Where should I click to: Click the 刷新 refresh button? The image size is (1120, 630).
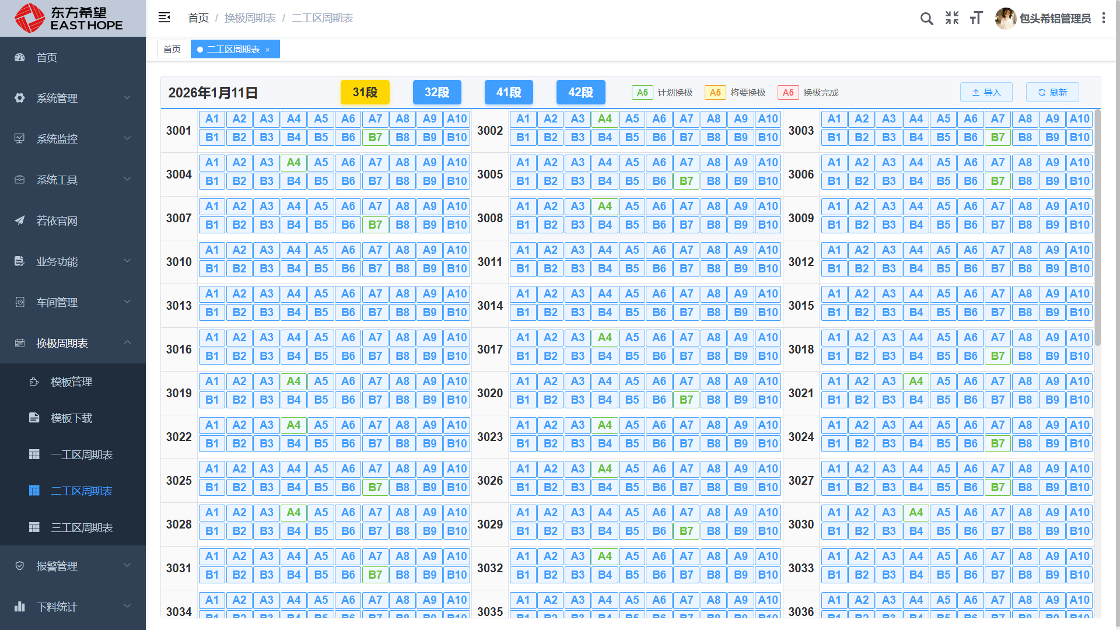tap(1052, 92)
